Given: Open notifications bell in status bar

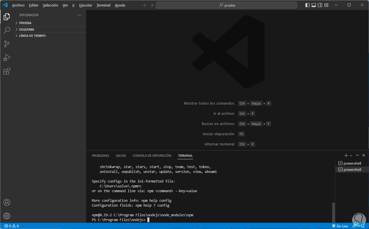Looking at the screenshot, I should (x=363, y=226).
